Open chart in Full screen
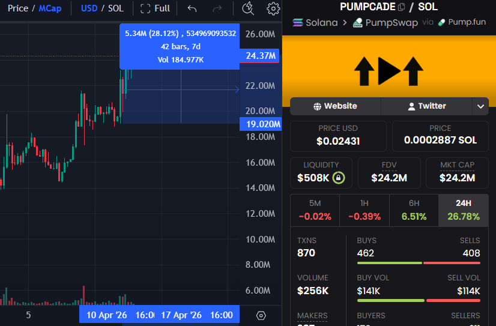This screenshot has height=326, width=496. tap(156, 8)
